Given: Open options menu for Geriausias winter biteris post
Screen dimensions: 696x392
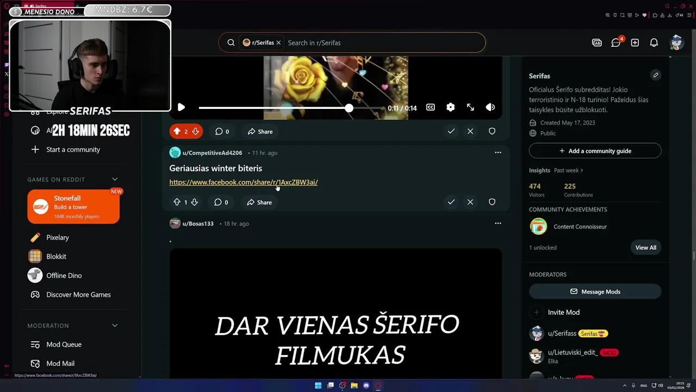Looking at the screenshot, I should coord(498,152).
